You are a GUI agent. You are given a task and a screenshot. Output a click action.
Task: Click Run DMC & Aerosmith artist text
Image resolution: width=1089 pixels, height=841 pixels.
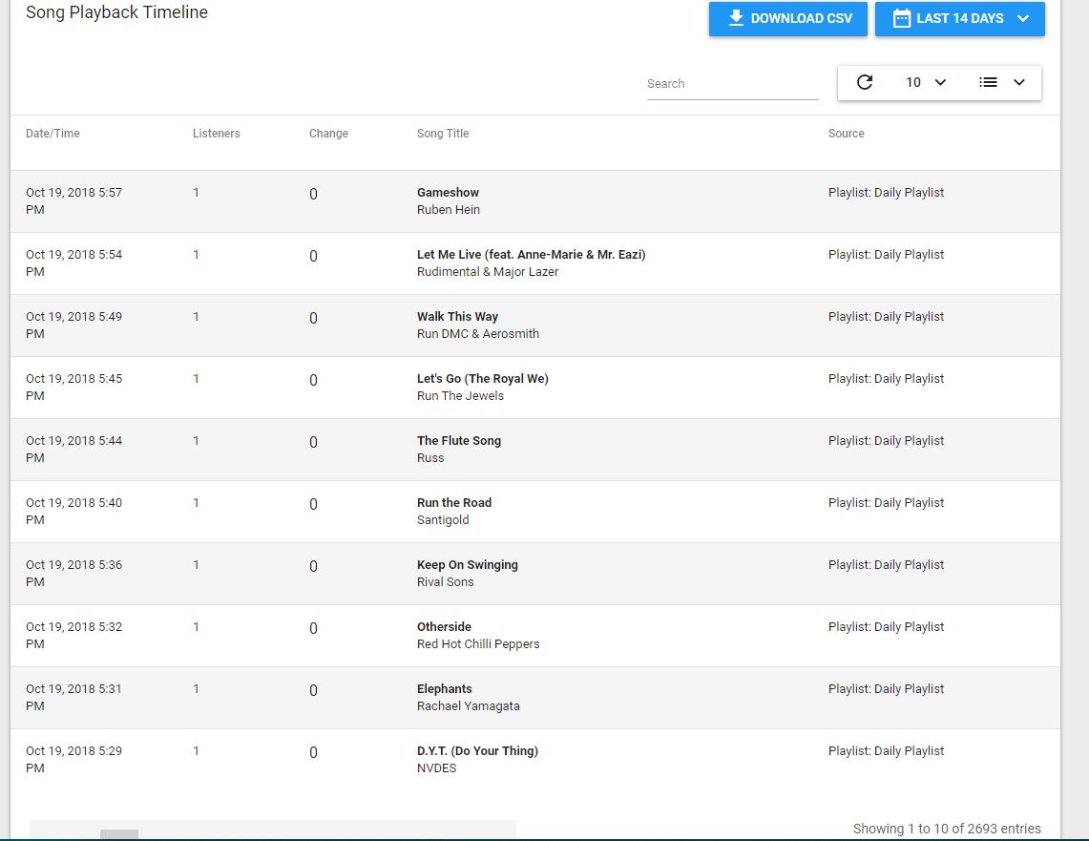point(478,333)
